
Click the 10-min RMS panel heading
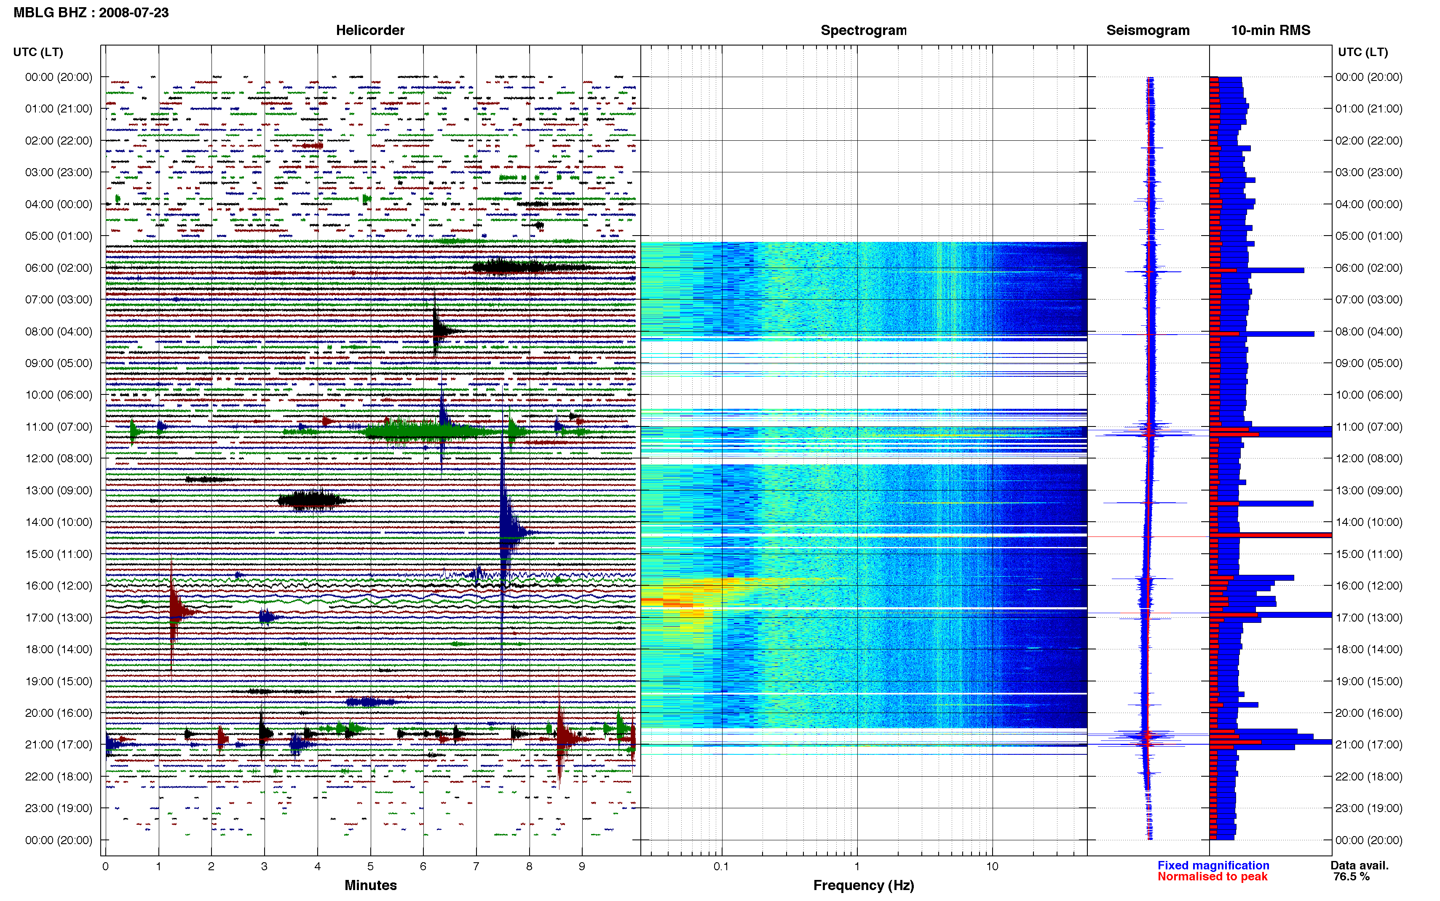pos(1270,30)
